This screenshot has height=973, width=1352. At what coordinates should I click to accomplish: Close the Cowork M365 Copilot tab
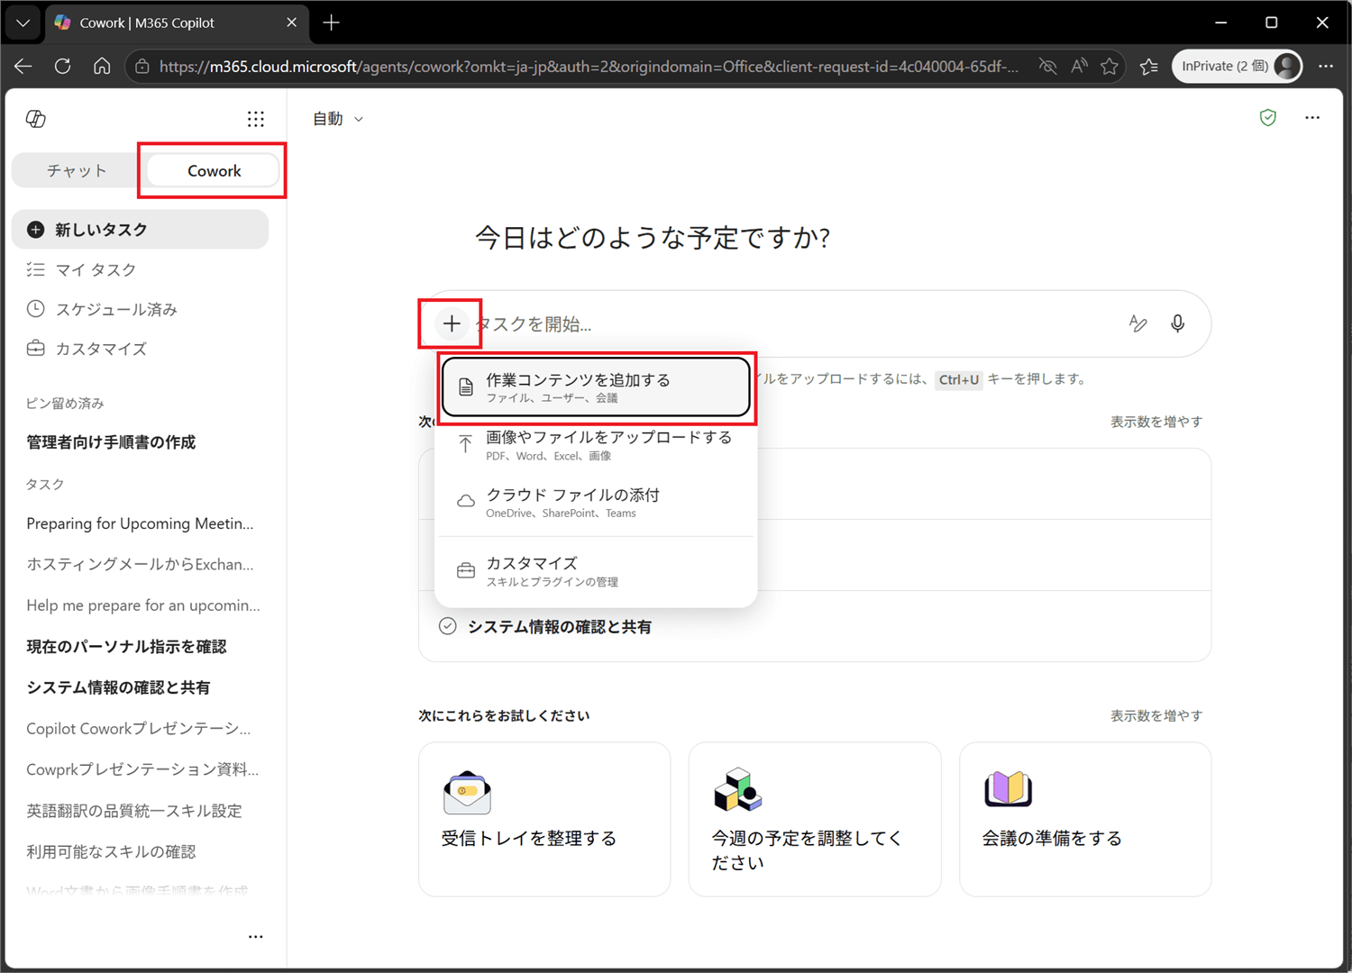pos(291,23)
